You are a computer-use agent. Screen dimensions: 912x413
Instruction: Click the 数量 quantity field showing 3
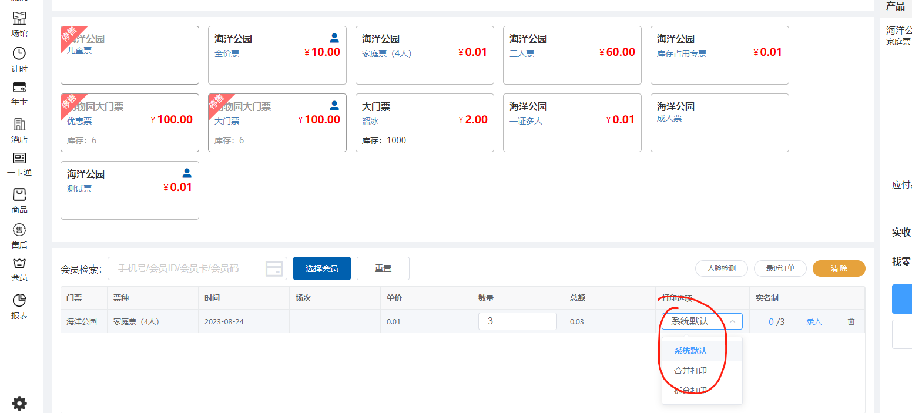pyautogui.click(x=517, y=321)
